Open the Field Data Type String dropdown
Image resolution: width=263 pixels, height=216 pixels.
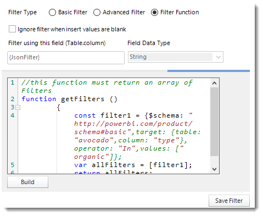(x=176, y=57)
